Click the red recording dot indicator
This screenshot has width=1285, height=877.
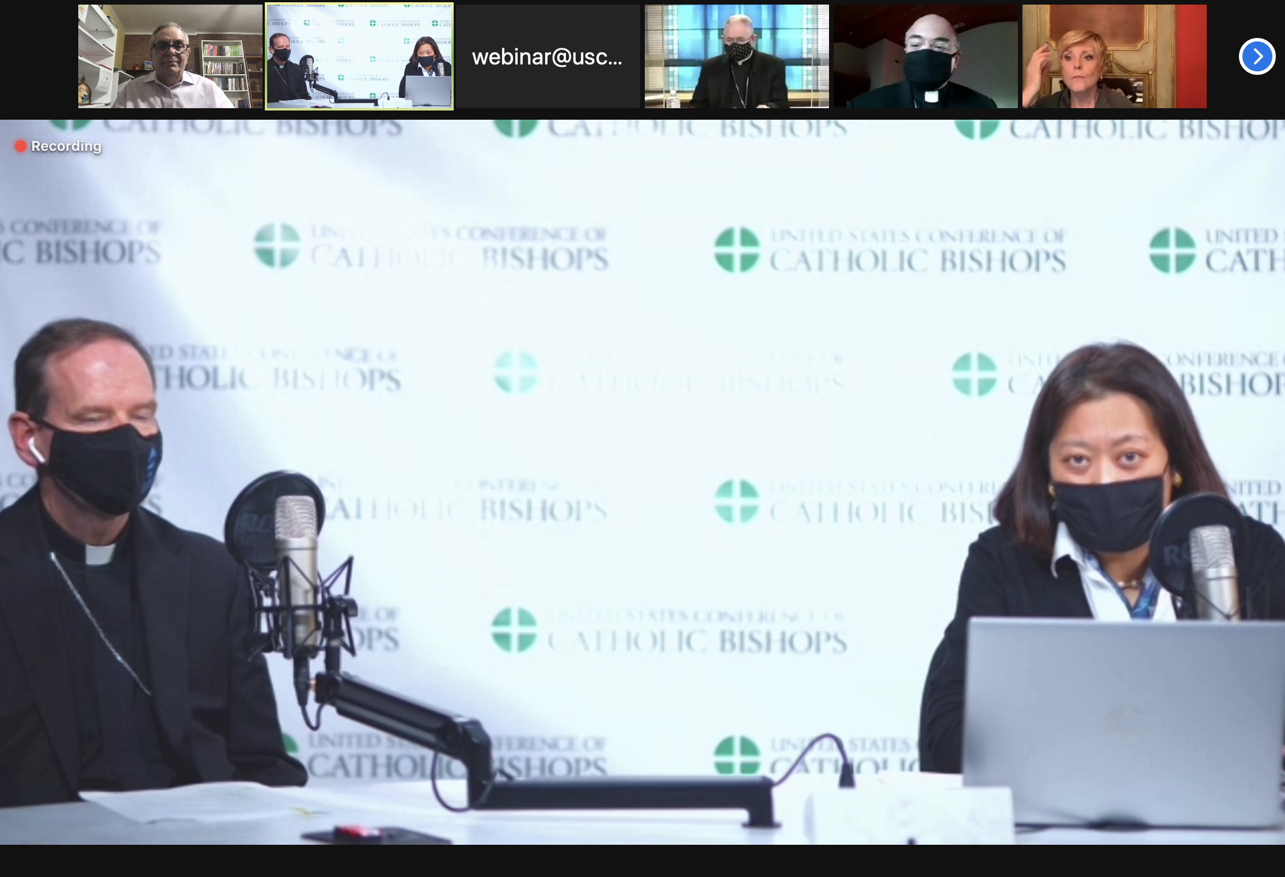(20, 146)
